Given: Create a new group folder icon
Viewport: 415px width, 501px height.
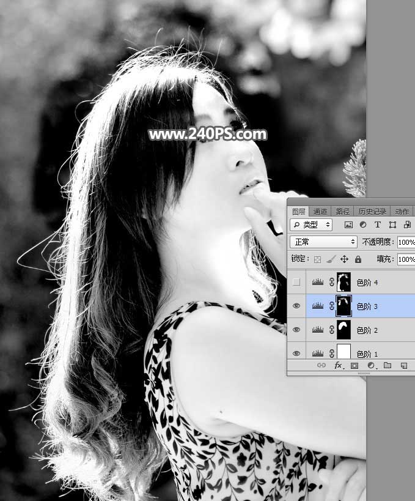Looking at the screenshot, I should 387,366.
